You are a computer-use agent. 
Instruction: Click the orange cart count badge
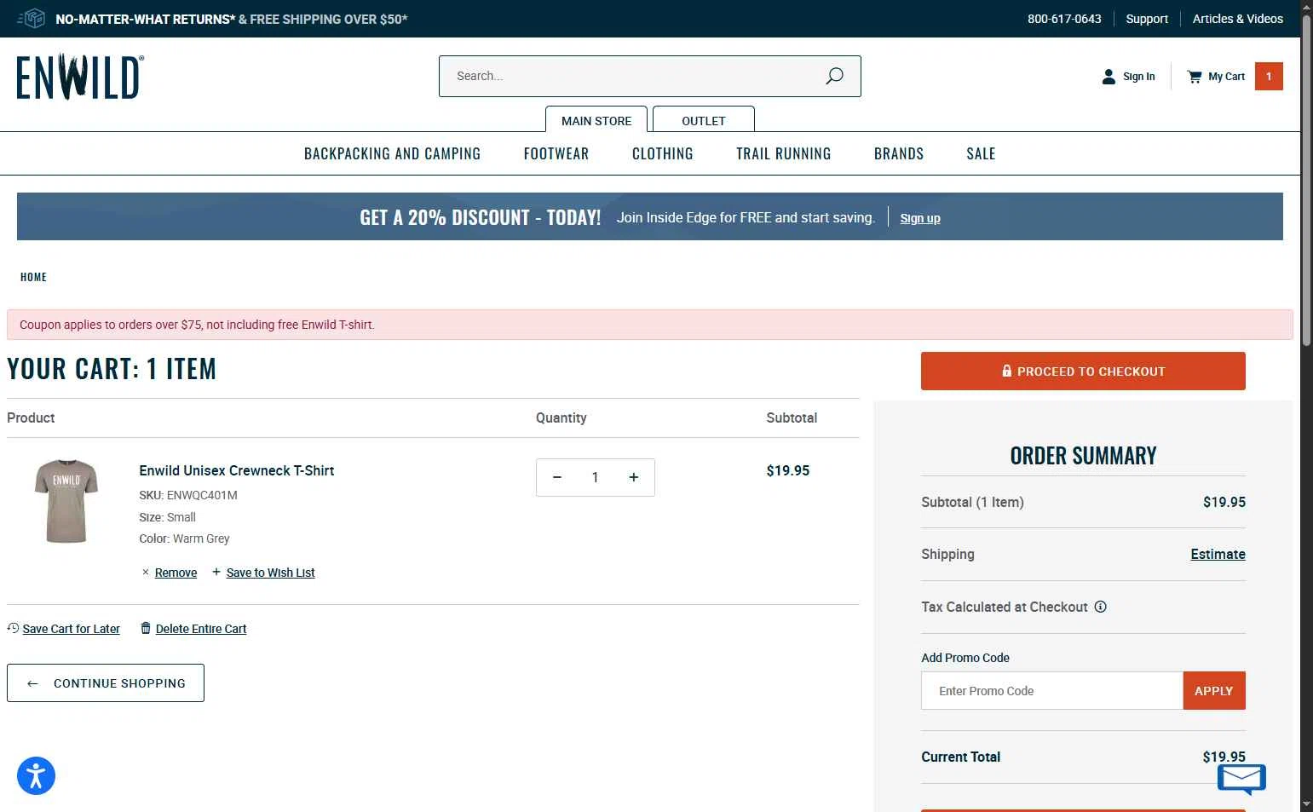tap(1269, 77)
